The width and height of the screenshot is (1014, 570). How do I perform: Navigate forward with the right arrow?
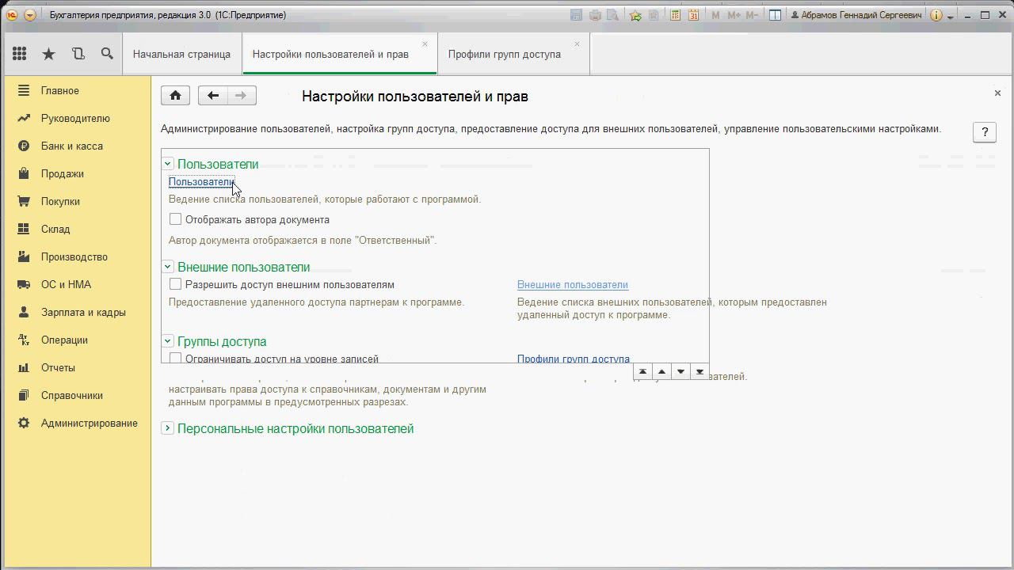point(242,96)
